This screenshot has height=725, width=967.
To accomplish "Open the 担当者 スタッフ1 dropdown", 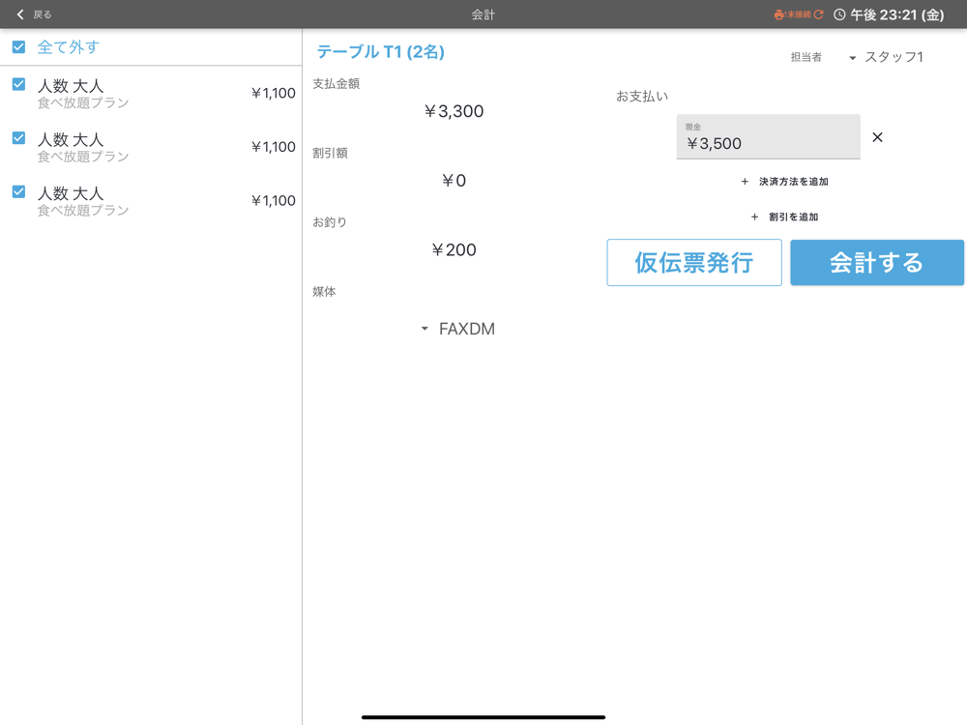I will 885,58.
